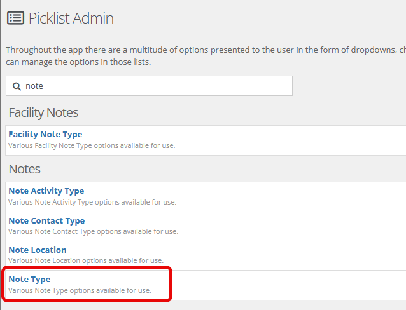Click the "Various Note Type options" description
Screen dimensions: 406x310
(x=80, y=290)
